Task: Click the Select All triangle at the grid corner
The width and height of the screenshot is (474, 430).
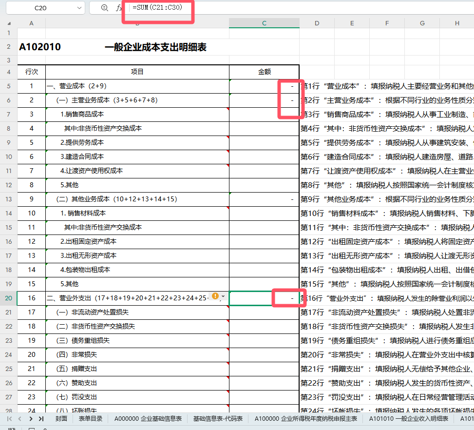Action: tap(9, 23)
